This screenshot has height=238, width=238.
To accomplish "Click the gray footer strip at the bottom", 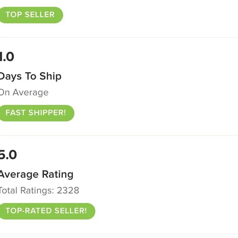I will coord(119,236).
